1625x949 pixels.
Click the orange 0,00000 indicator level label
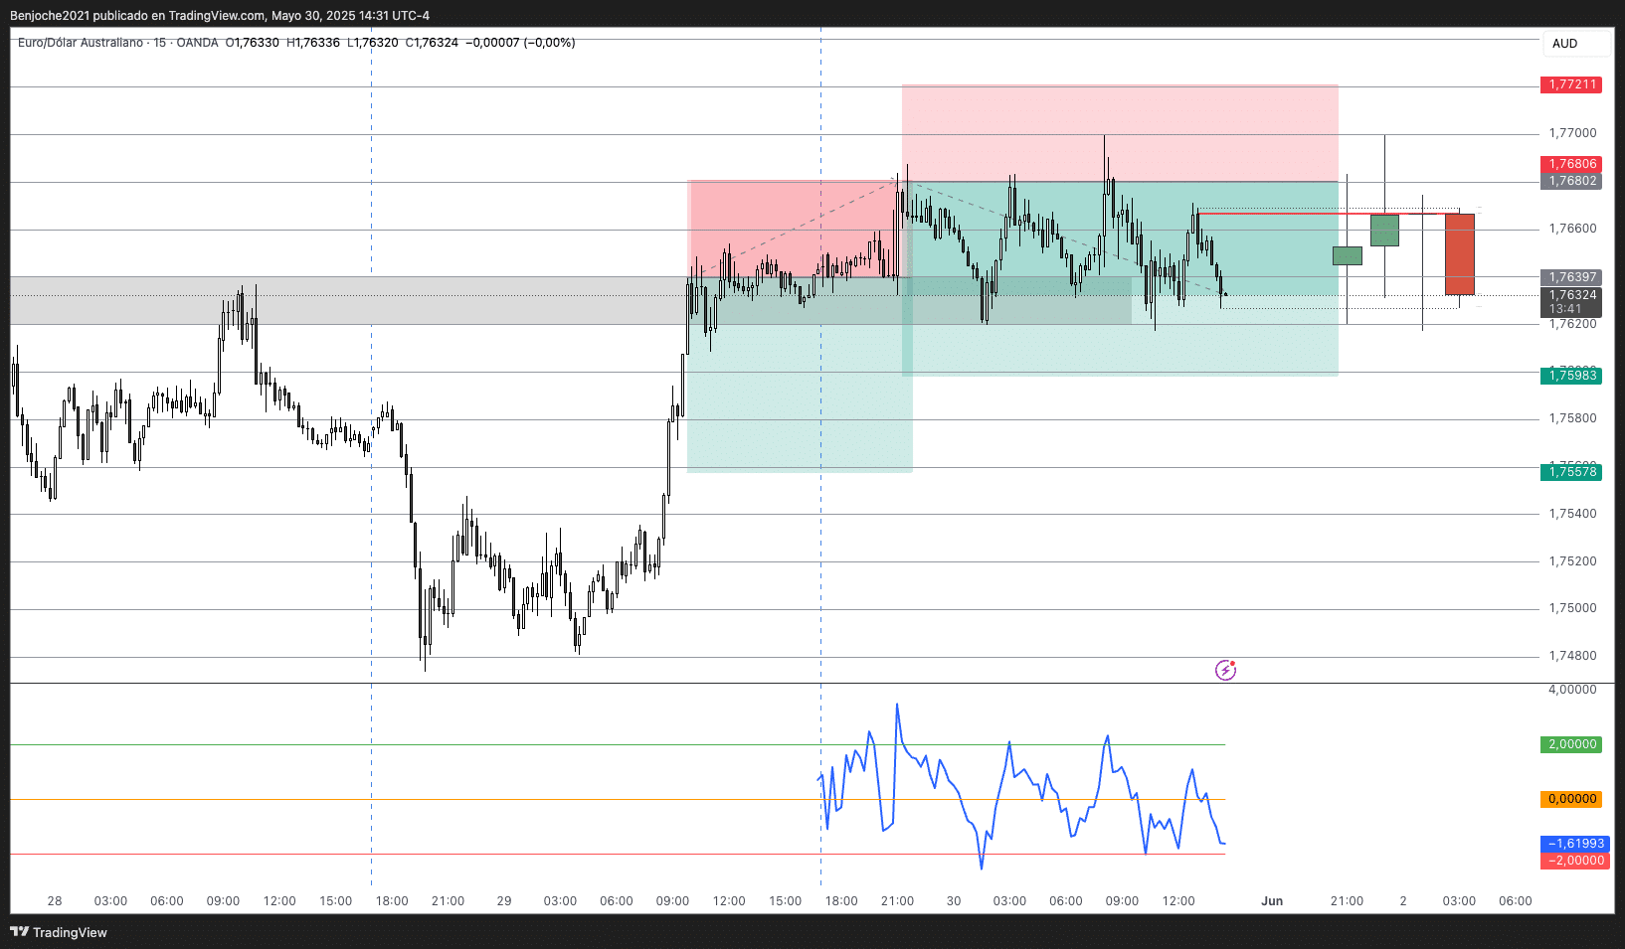tap(1571, 799)
